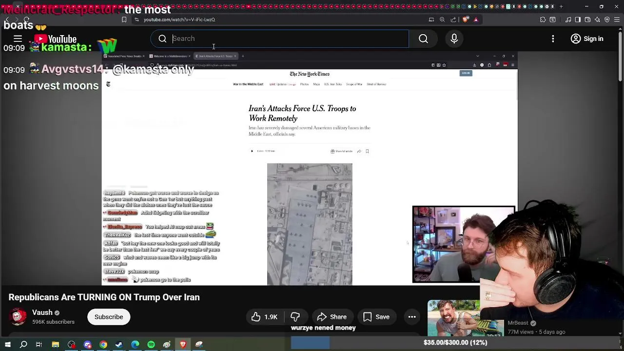The image size is (624, 351).
Task: Click the donation goal progress bar
Action: (x=455, y=343)
